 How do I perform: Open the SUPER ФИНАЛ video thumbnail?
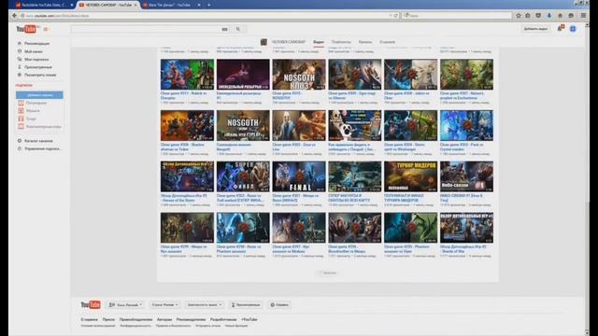[x=243, y=176]
